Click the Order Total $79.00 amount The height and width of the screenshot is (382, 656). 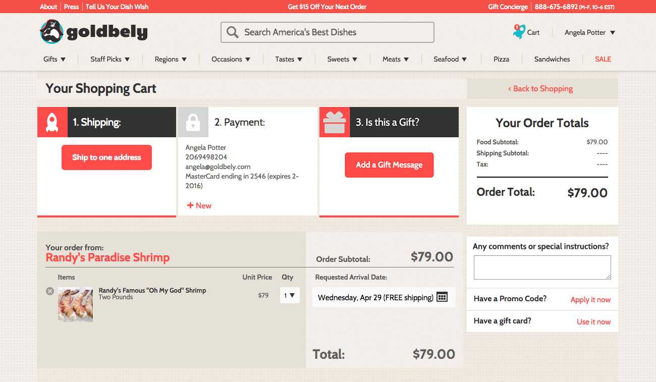(x=587, y=193)
